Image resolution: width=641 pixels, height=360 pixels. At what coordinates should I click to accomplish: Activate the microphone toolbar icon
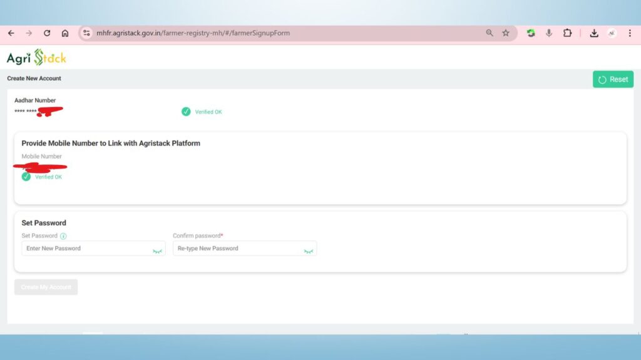(x=549, y=33)
